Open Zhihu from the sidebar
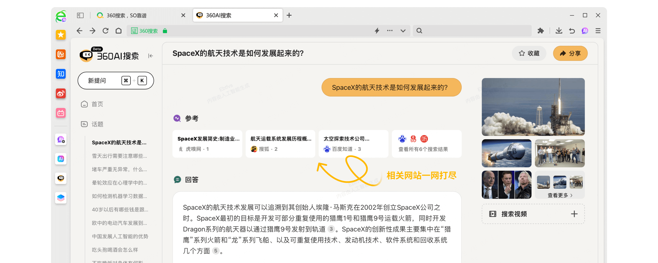This screenshot has width=658, height=263. coord(61,74)
